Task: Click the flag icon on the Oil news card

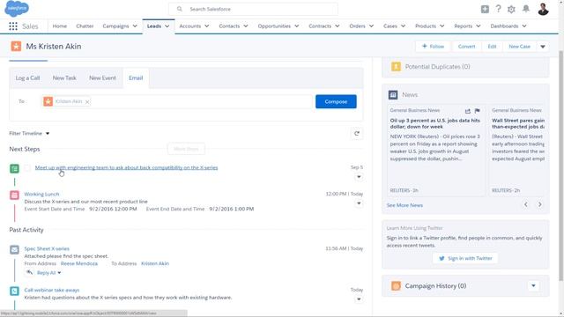Action: click(477, 111)
